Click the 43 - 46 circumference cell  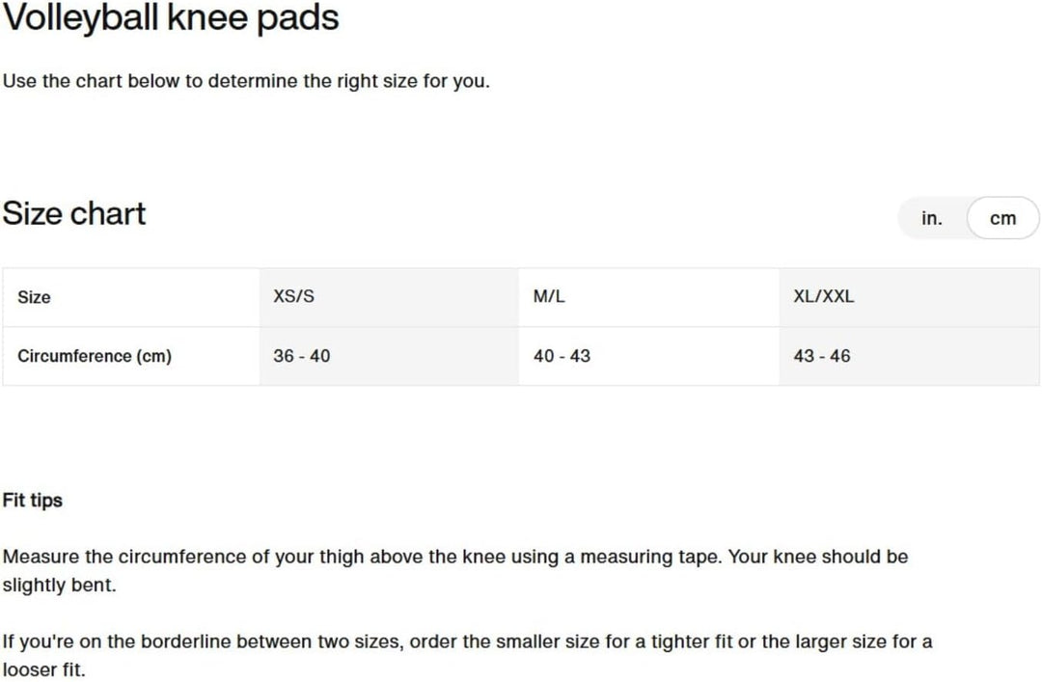click(x=909, y=356)
